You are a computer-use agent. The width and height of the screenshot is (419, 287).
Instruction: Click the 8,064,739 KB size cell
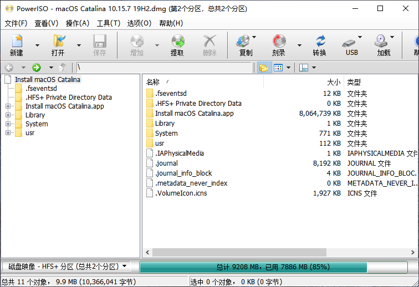(320, 113)
